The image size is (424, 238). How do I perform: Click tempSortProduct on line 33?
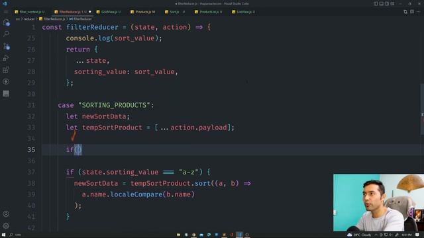click(112, 128)
